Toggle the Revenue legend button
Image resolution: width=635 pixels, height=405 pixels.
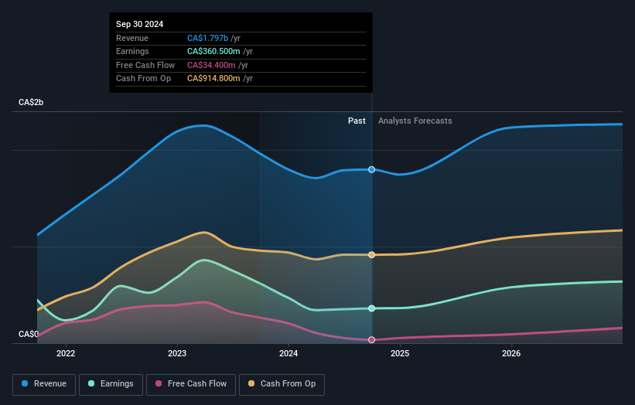click(x=44, y=384)
